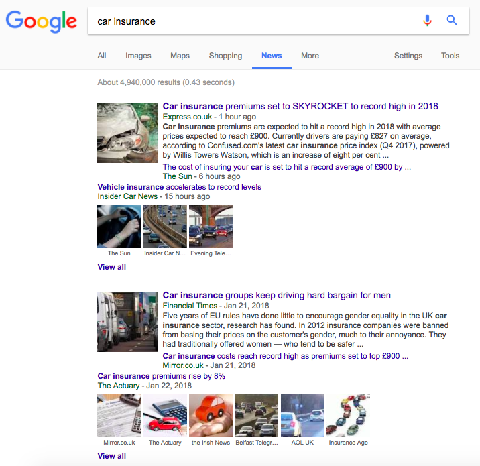Open the Tools options
The height and width of the screenshot is (466, 480).
[450, 56]
